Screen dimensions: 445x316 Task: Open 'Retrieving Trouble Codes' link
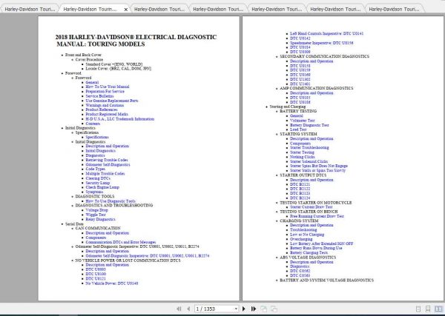107,160
